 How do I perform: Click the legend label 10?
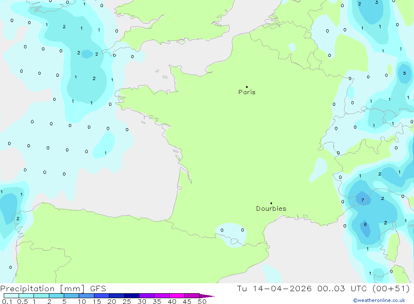click(82, 302)
